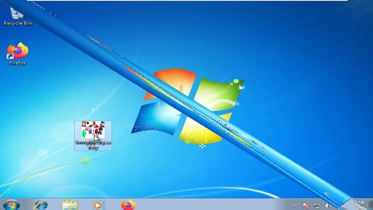Show hidden system tray icons arrow

[294, 205]
